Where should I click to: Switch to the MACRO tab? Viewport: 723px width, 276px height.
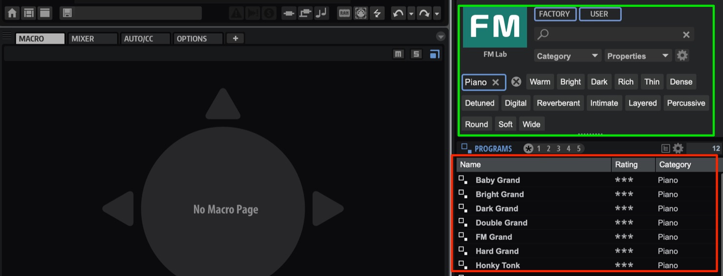point(40,39)
